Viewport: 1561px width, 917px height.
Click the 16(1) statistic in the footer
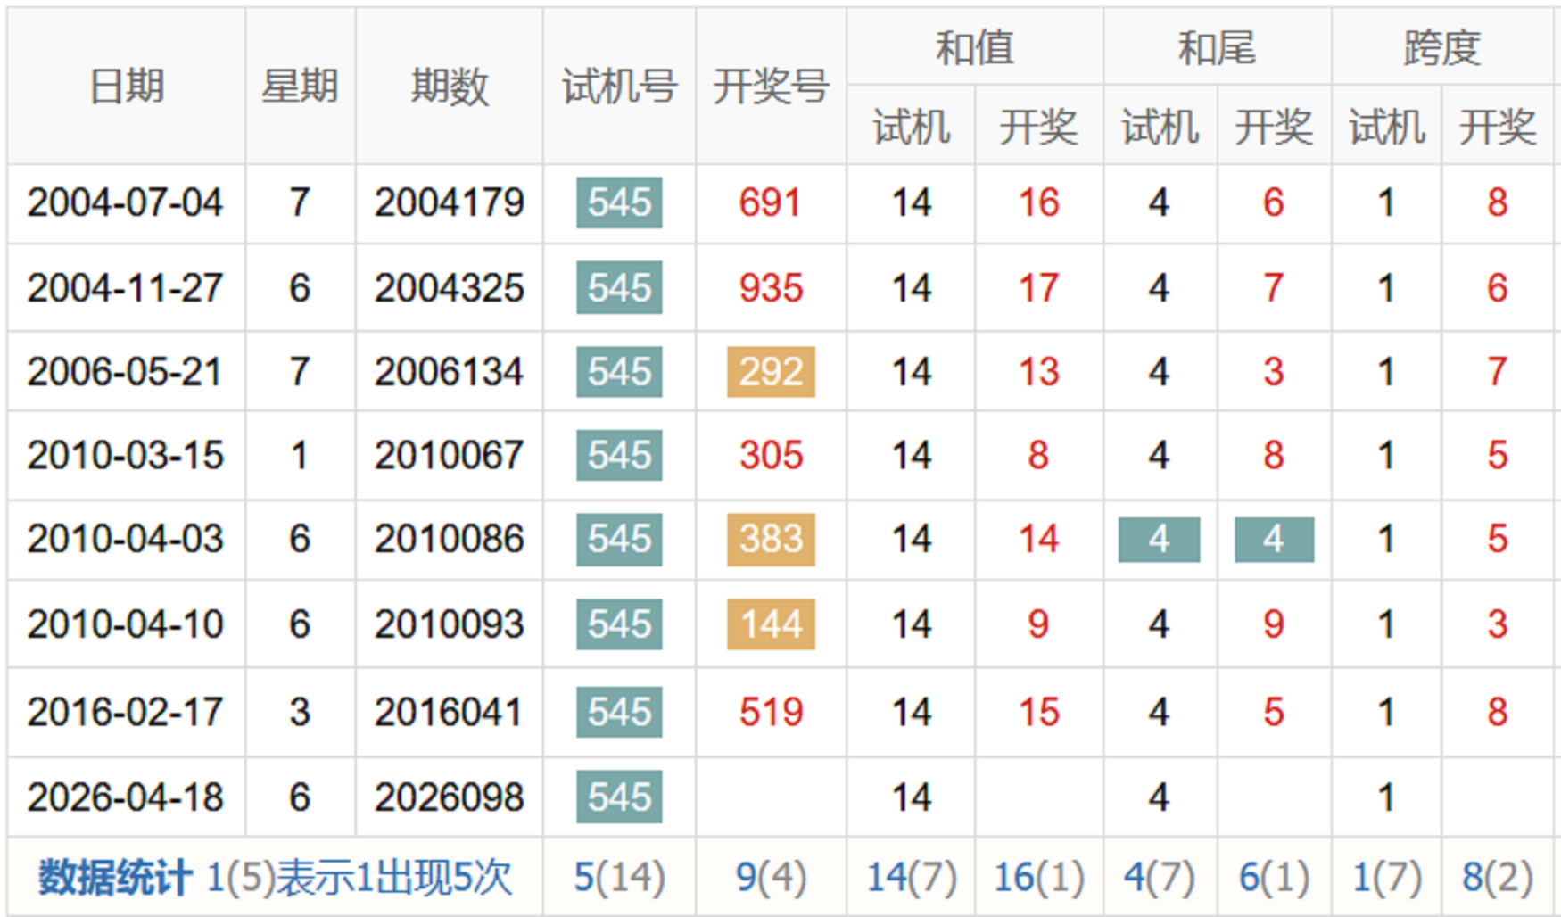coord(1038,878)
